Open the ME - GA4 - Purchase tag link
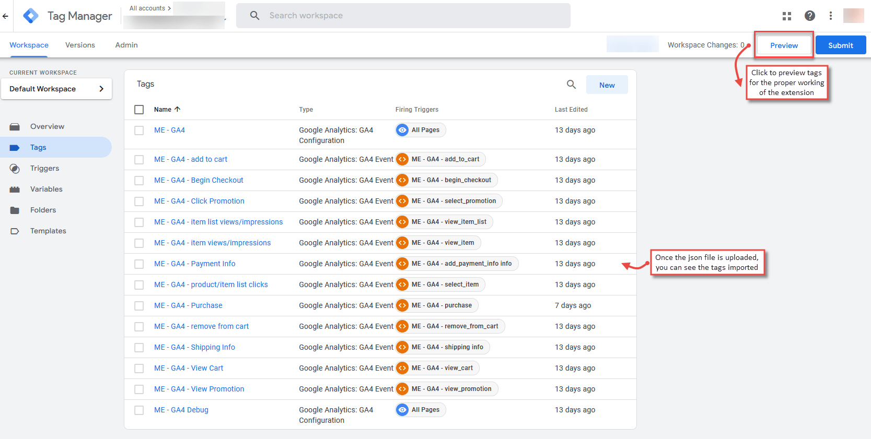The width and height of the screenshot is (871, 439). 188,305
